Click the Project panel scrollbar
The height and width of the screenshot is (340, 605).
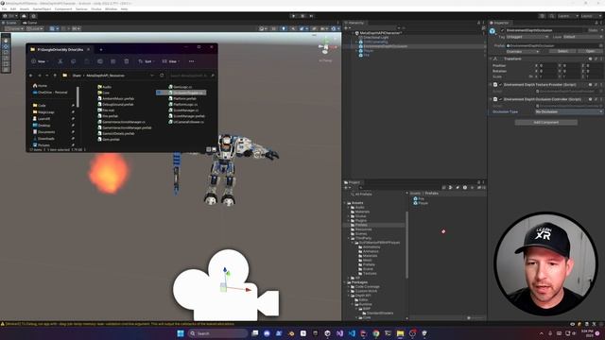click(x=406, y=245)
